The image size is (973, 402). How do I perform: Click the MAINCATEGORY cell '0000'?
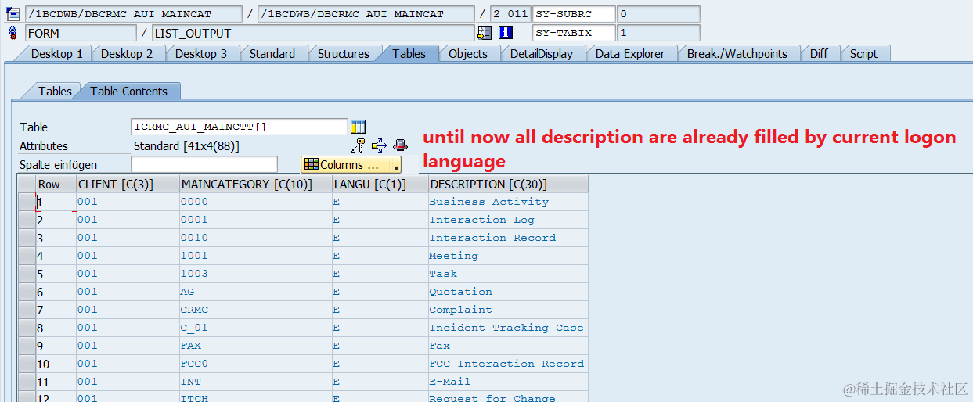pos(256,202)
